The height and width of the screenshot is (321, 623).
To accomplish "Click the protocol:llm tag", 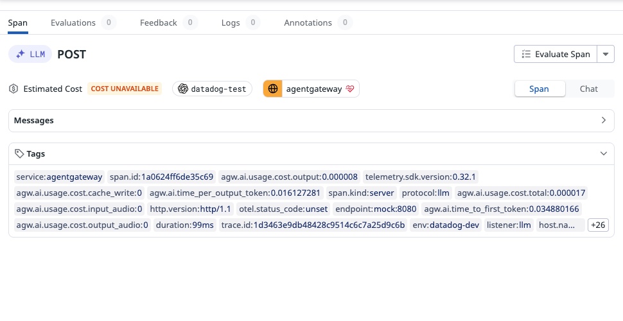I will click(x=426, y=193).
